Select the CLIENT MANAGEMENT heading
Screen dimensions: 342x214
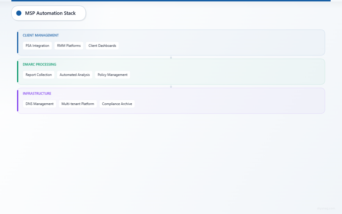click(41, 35)
